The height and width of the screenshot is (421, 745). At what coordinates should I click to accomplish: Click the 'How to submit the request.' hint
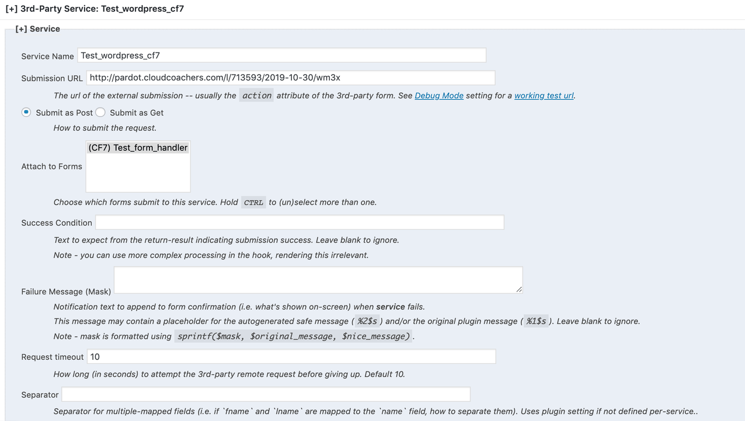[105, 128]
